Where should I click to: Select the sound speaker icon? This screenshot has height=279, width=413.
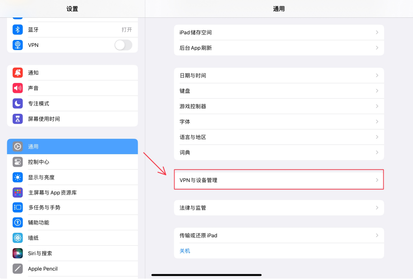[18, 88]
